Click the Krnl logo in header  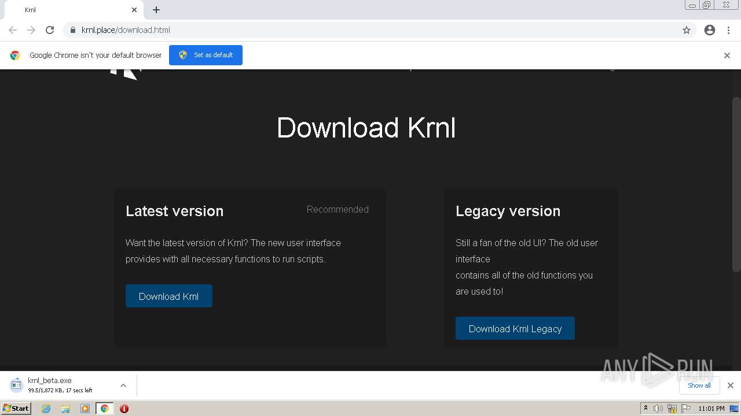click(126, 74)
